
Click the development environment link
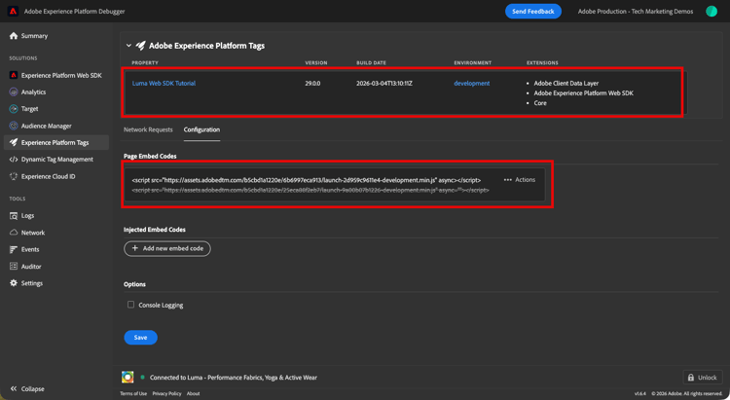[472, 84]
